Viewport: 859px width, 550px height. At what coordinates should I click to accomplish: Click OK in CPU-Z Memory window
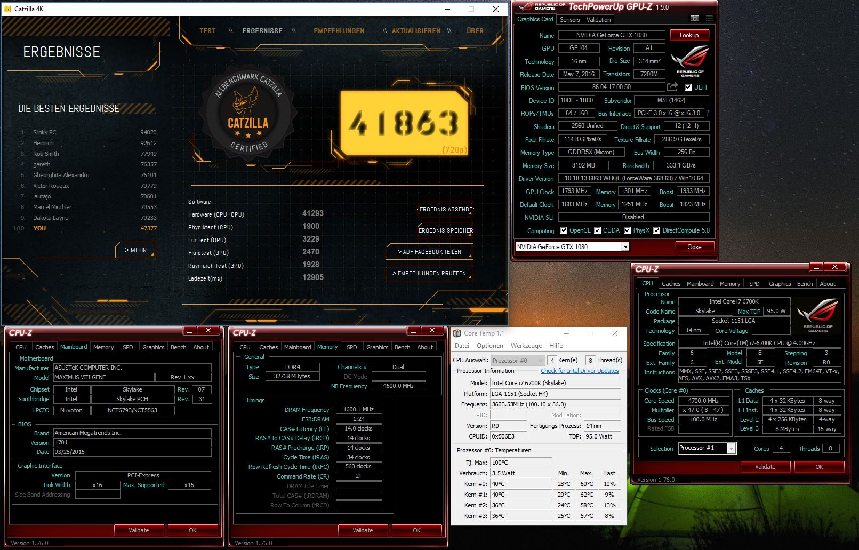point(416,530)
